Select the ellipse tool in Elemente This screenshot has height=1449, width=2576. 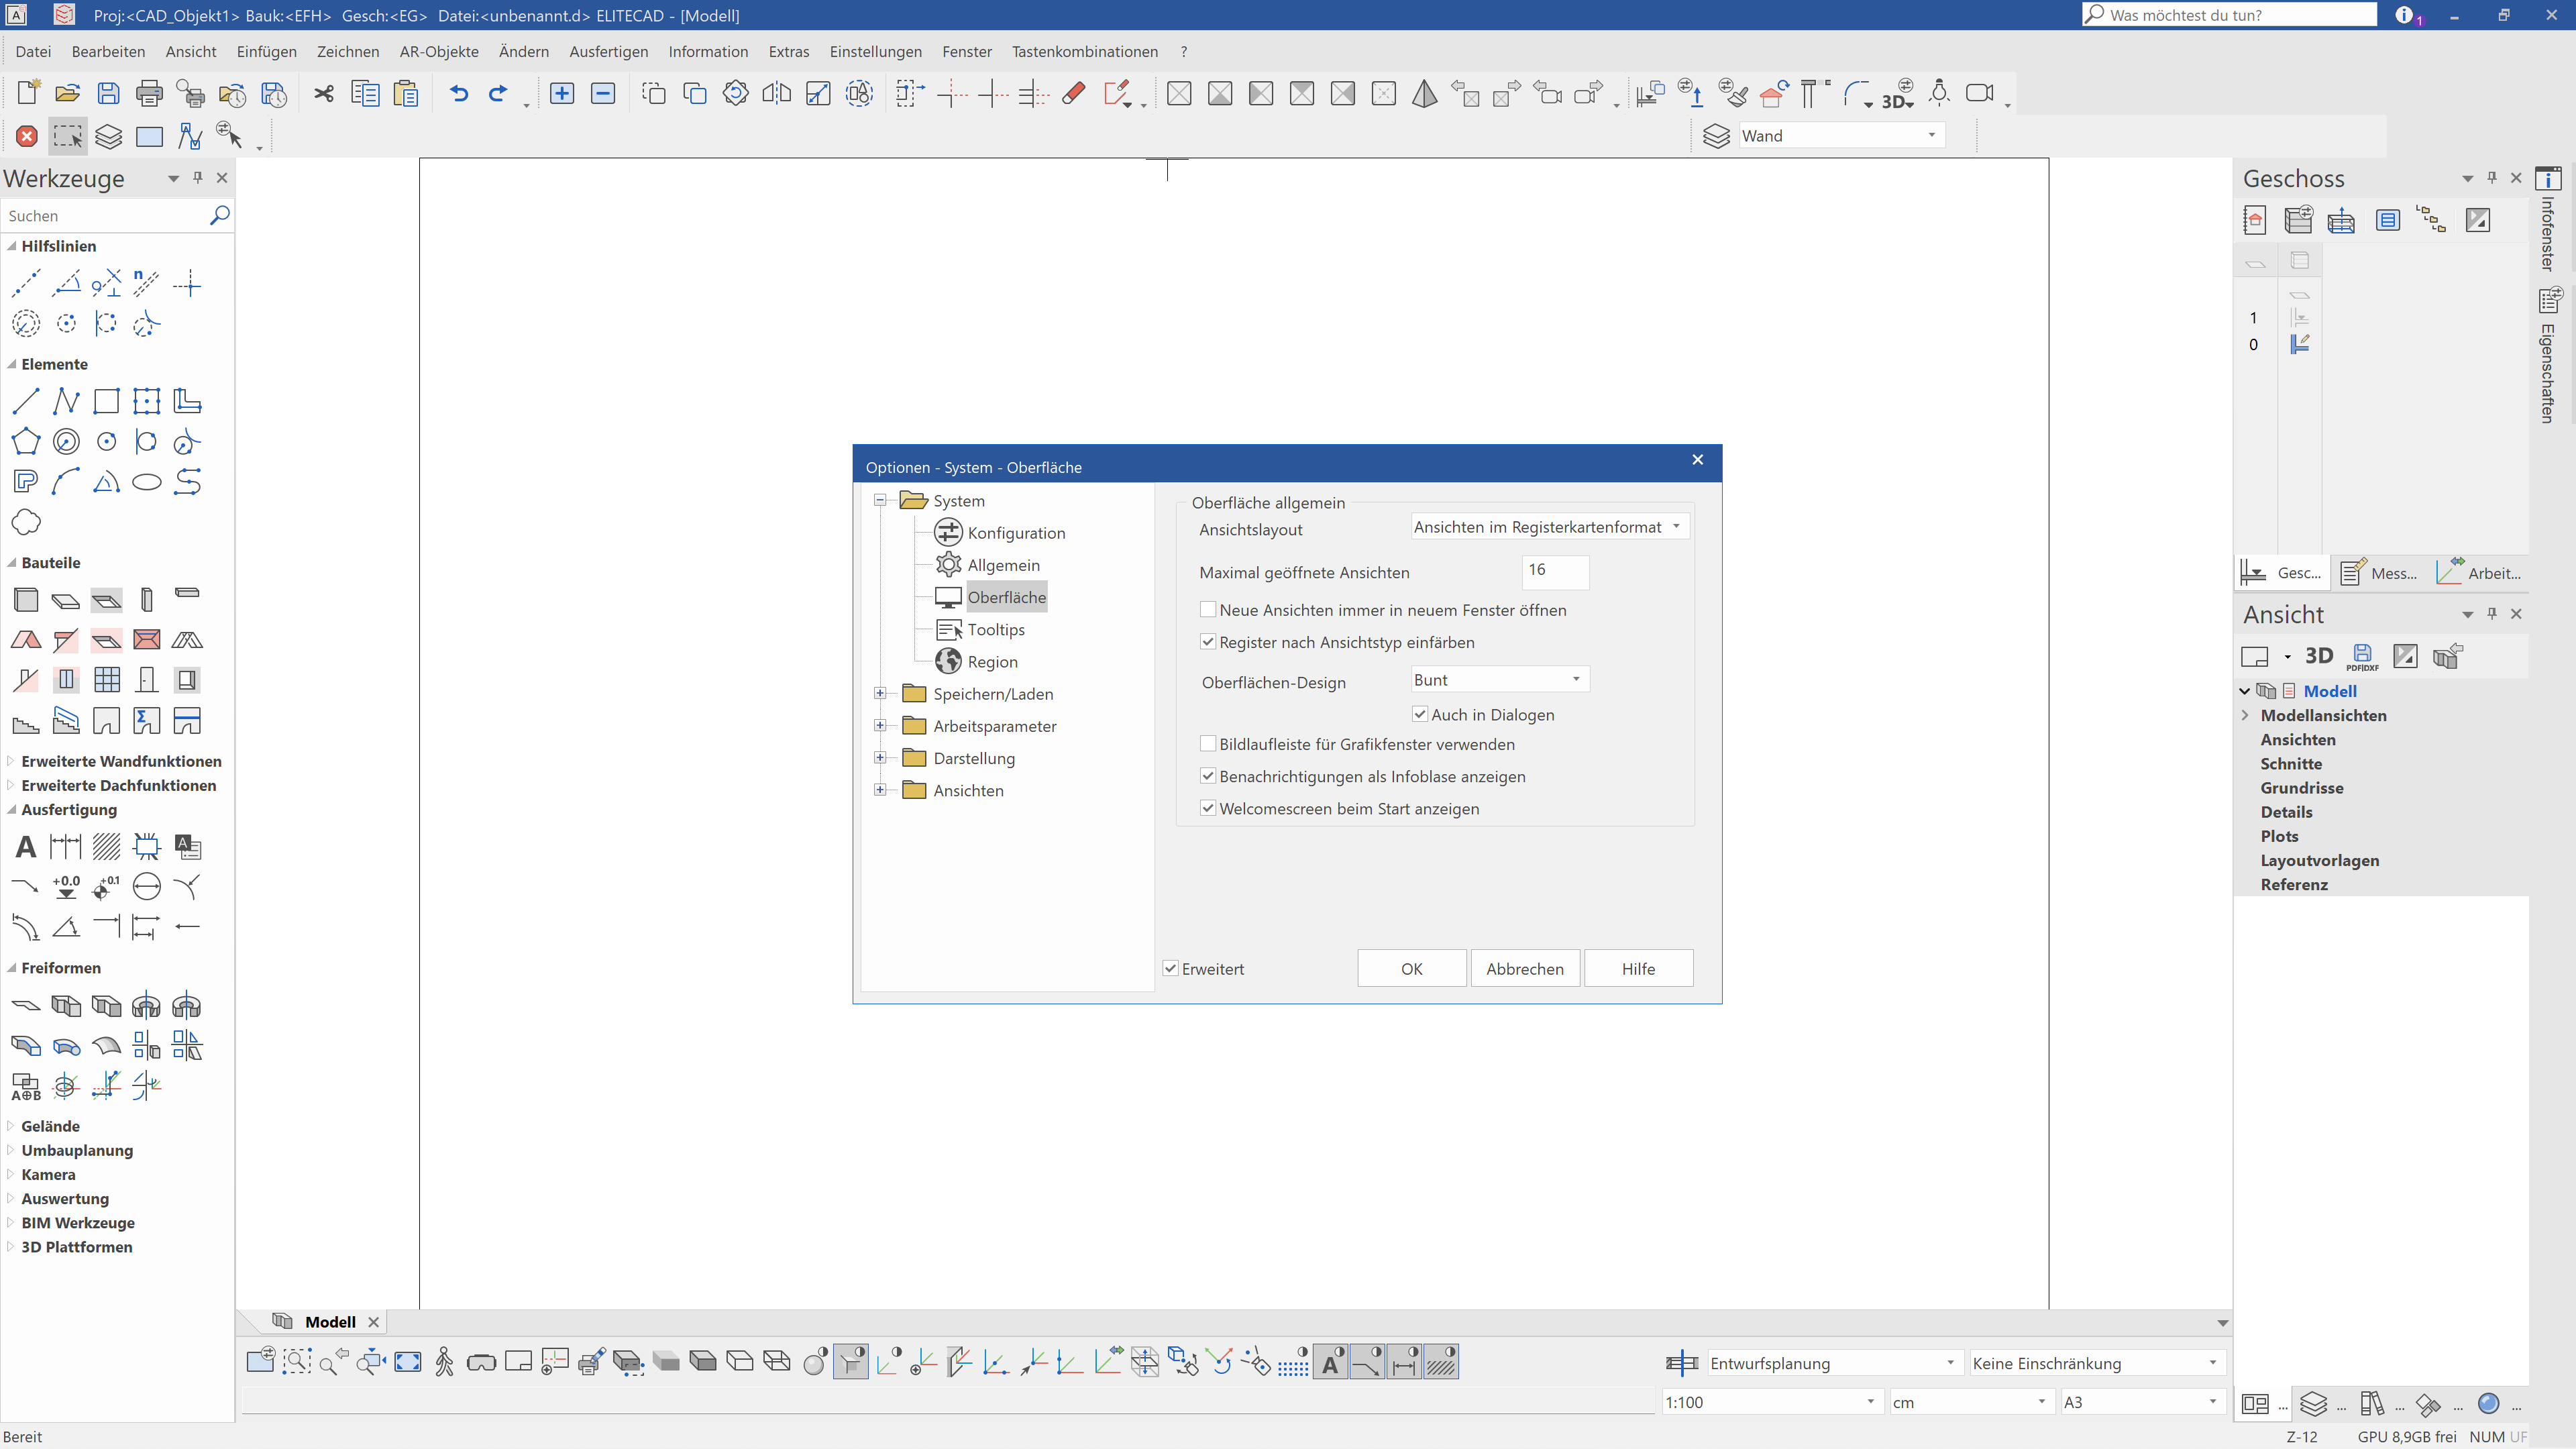pos(147,482)
